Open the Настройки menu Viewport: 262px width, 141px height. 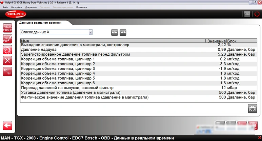click(16, 7)
